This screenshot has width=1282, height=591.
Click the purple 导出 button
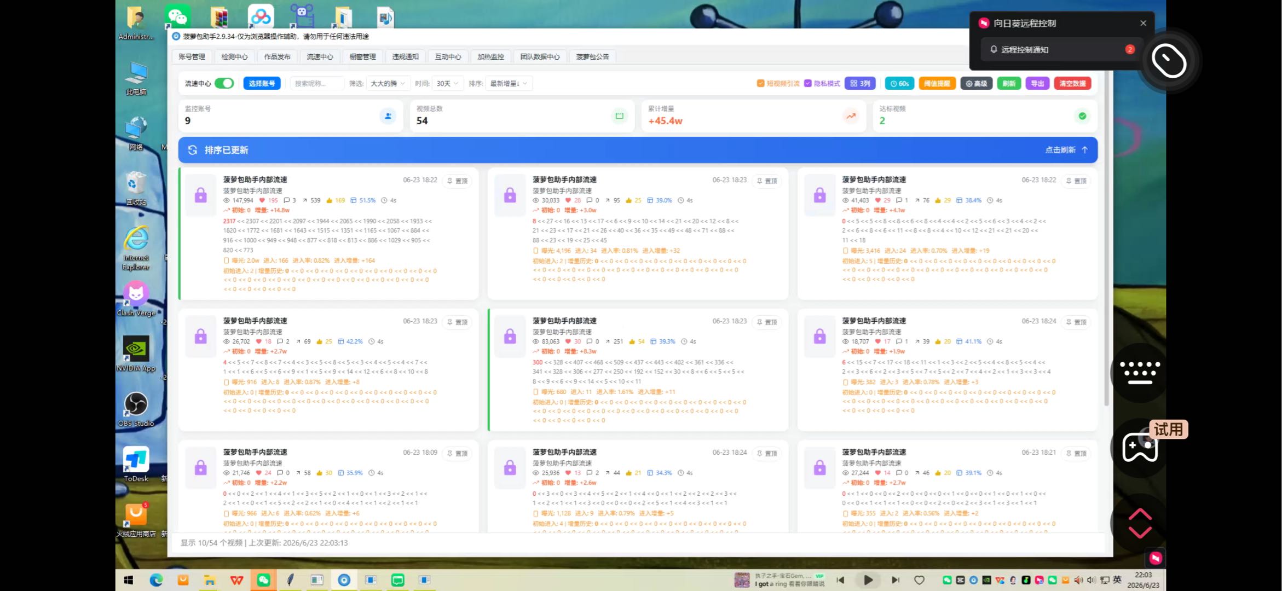pyautogui.click(x=1037, y=83)
